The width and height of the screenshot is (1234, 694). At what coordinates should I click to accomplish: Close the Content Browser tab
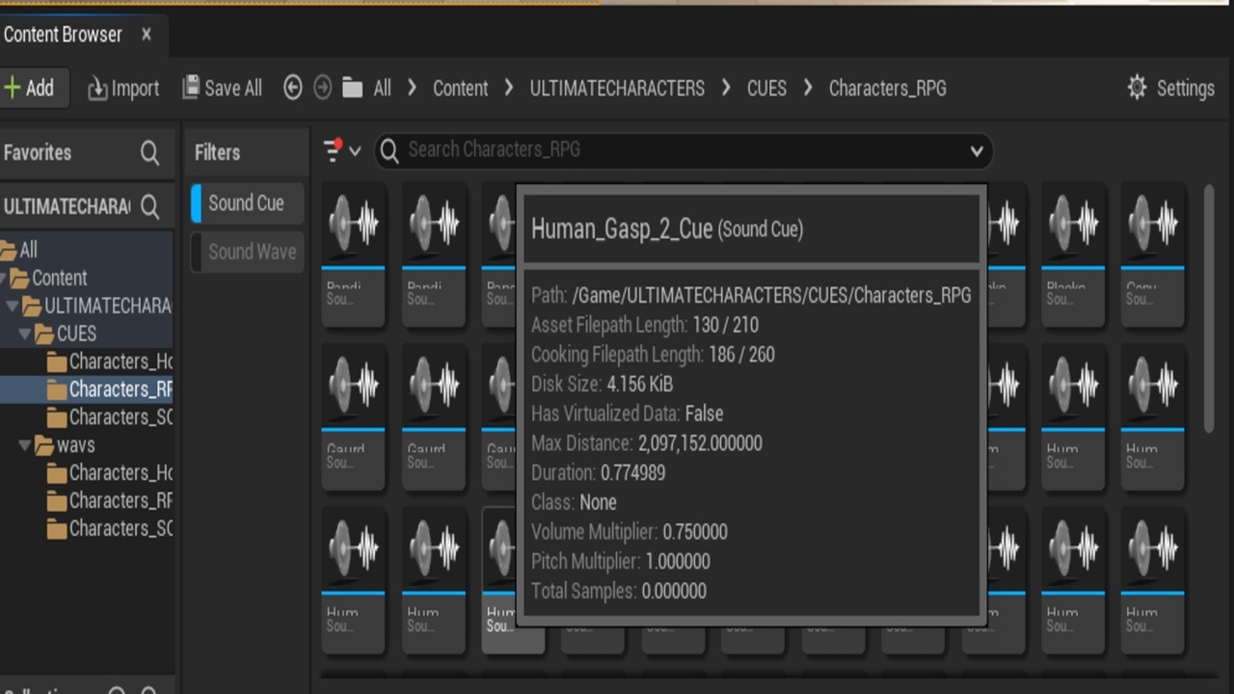click(x=147, y=35)
